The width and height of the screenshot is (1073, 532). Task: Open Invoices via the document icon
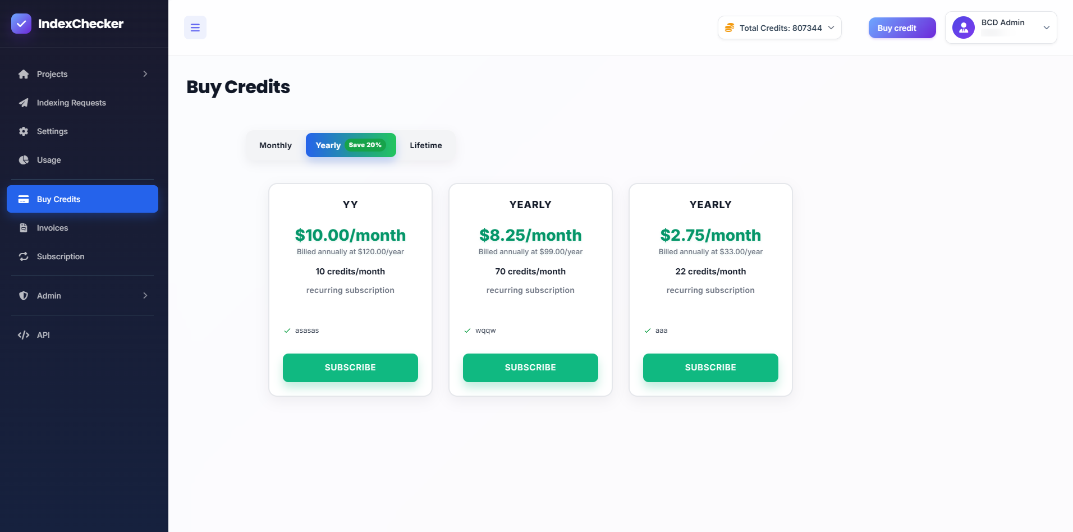tap(24, 228)
